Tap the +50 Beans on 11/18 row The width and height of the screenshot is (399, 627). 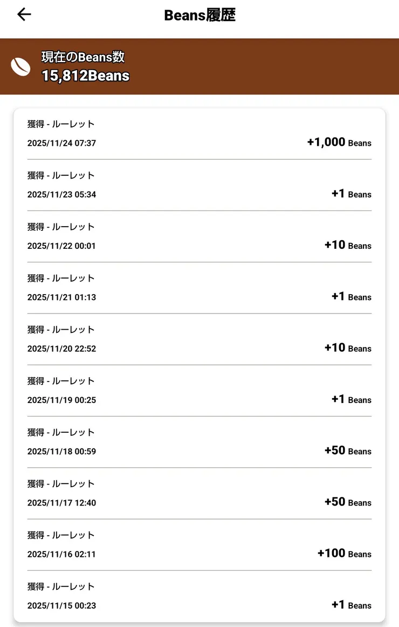pos(348,451)
